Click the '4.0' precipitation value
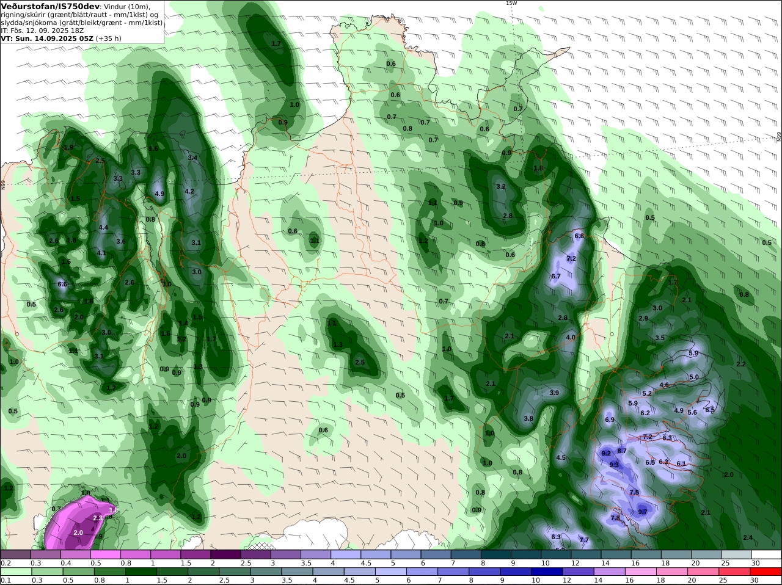 [x=571, y=337]
